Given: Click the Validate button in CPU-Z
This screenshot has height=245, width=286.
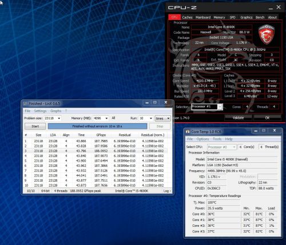Looking at the screenshot, I should click(238, 118).
